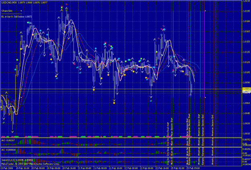The image size is (251, 170).
Task: Click the 1.0045 price scale label
Action: 247,113
